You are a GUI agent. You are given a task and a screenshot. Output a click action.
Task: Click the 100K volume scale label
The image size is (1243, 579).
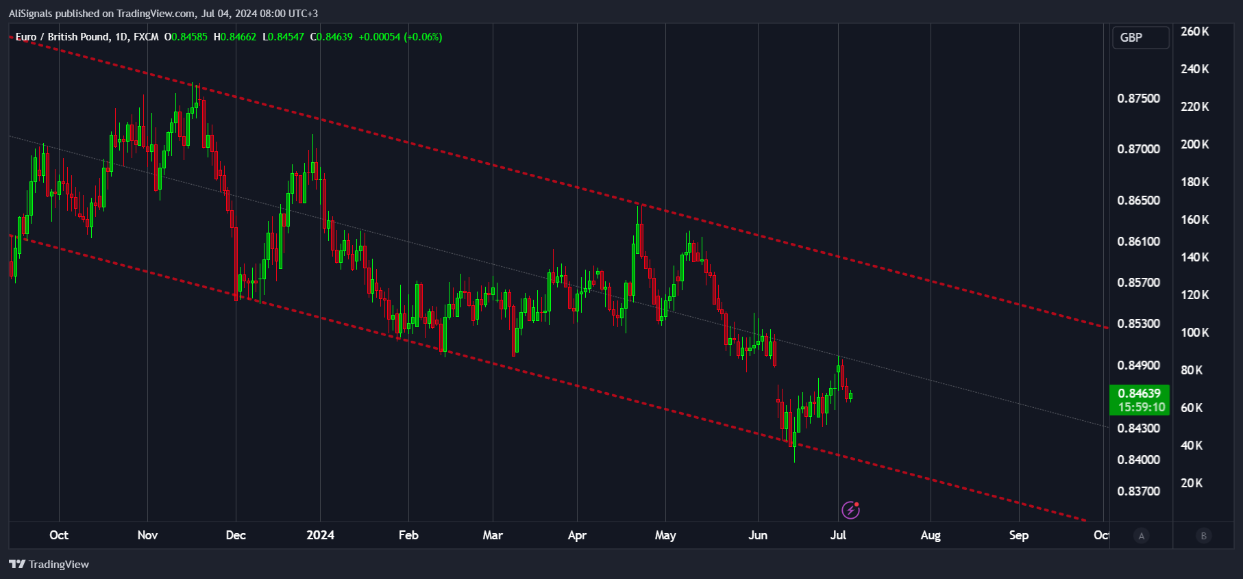coord(1195,333)
